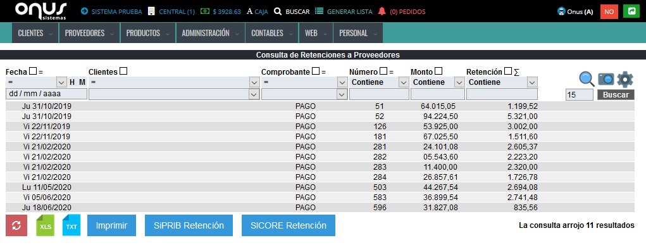Click the blue camera snapshot icon
The image size is (646, 252).
pos(606,79)
